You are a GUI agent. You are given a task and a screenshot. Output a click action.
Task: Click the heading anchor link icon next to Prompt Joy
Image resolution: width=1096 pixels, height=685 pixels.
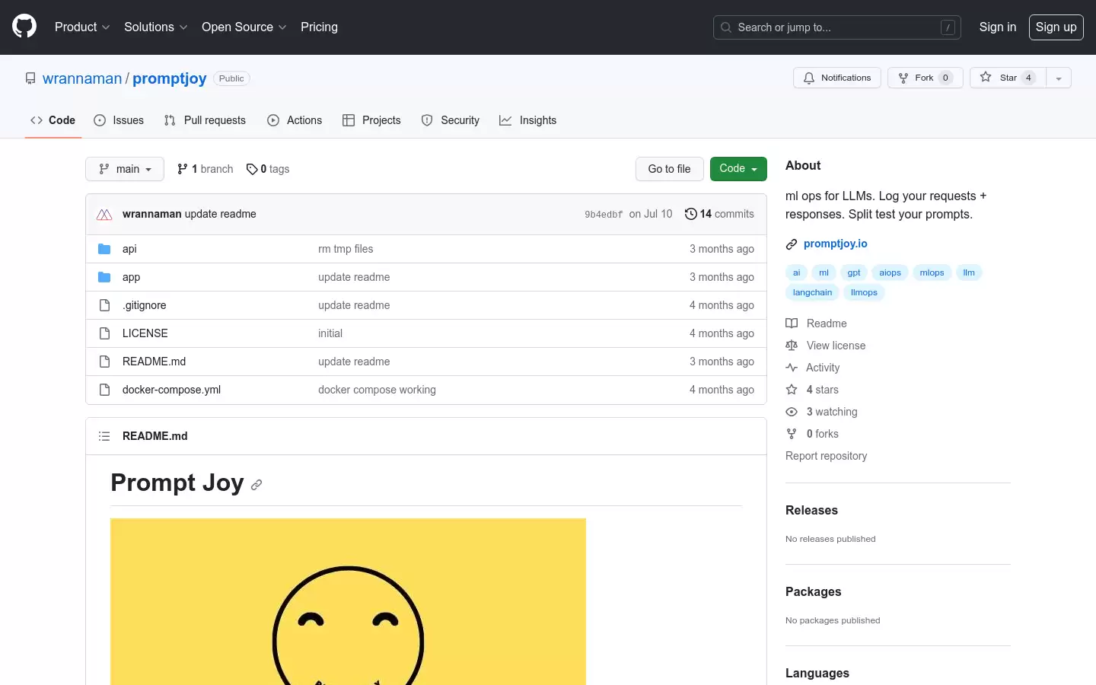(x=256, y=485)
